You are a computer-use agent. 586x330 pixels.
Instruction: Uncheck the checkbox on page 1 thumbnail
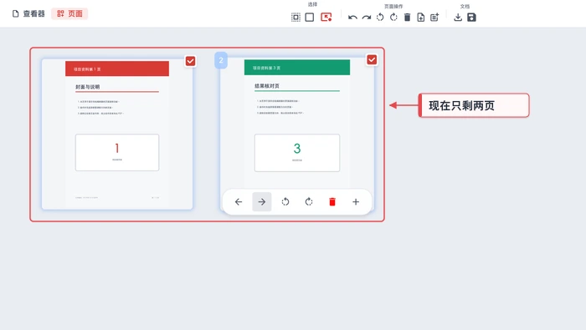190,61
